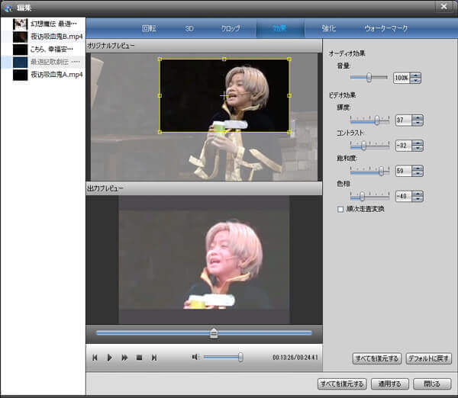Decrease the 色相 hue stepper value
Viewport: 458px width, 398px height.
coord(418,199)
